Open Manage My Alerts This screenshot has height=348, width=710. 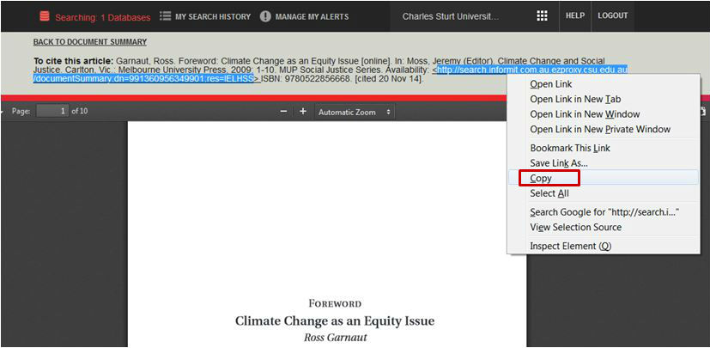[312, 17]
